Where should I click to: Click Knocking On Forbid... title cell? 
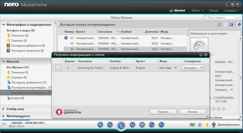[91, 68]
